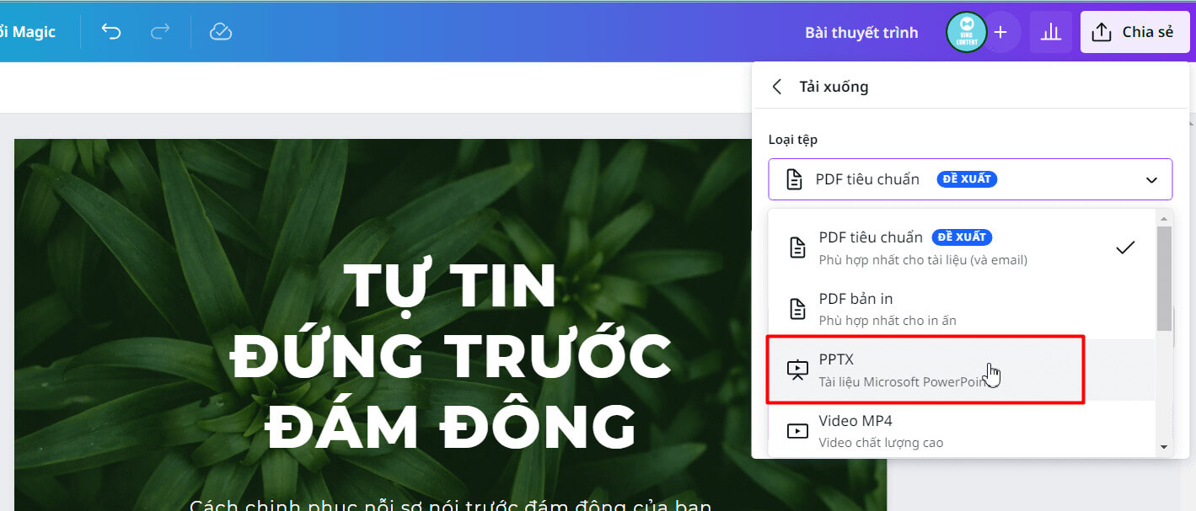Click the Video MP4 play file icon
Image resolution: width=1196 pixels, height=511 pixels.
pos(796,429)
